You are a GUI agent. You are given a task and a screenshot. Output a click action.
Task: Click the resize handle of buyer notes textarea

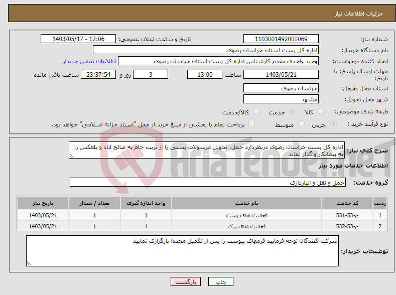(29, 263)
